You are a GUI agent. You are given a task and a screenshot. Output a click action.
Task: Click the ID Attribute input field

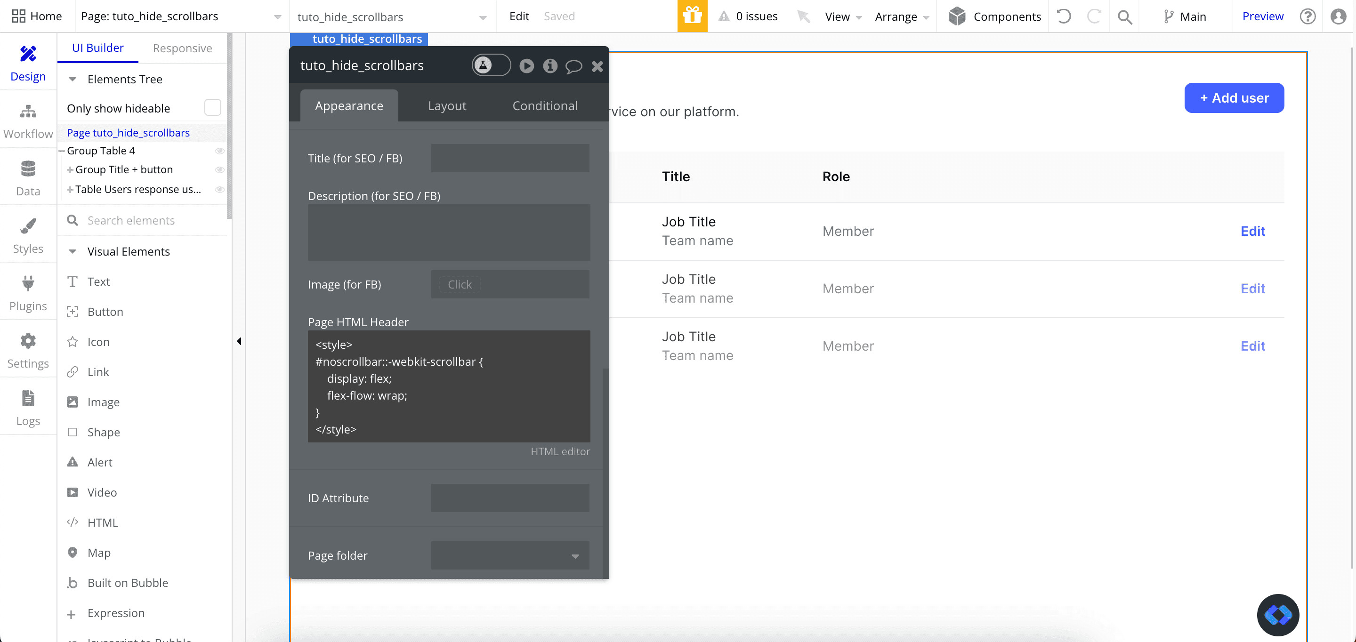pyautogui.click(x=509, y=498)
